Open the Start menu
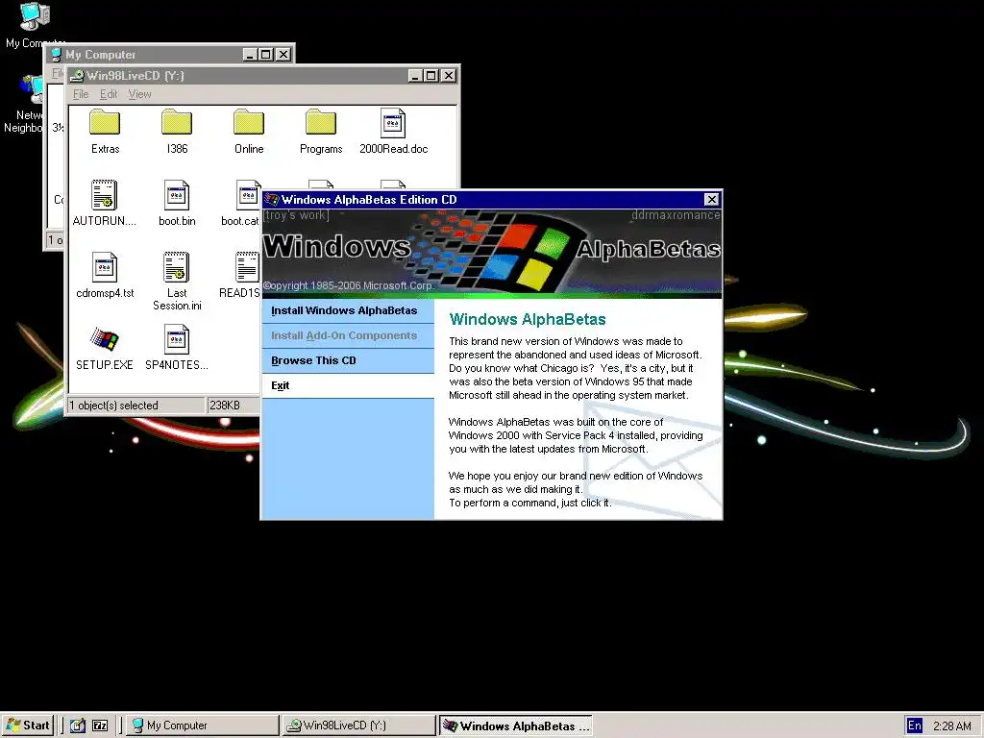The height and width of the screenshot is (738, 984). tap(28, 726)
